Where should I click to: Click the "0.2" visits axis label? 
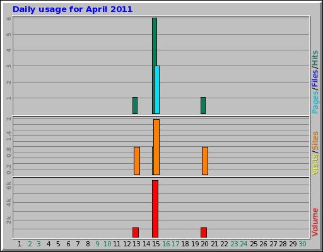click(x=9, y=169)
